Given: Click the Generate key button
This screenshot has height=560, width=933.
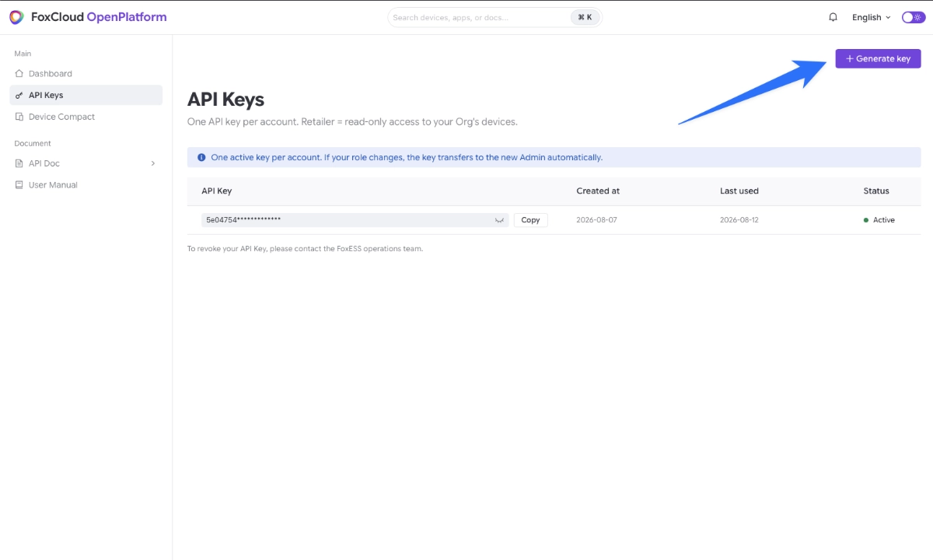Looking at the screenshot, I should (878, 58).
